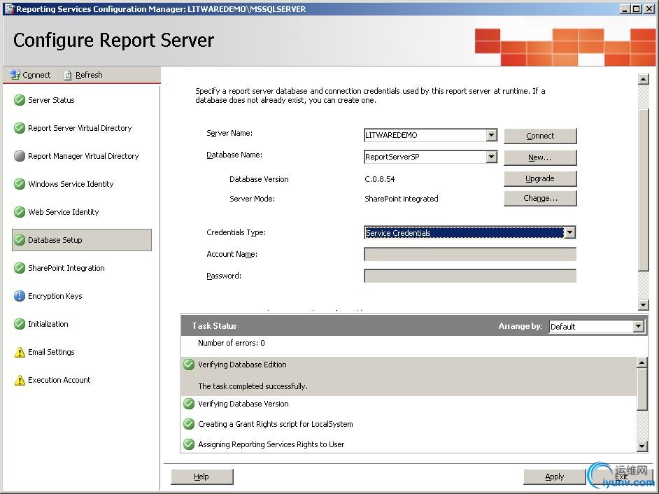Click the Verifying Database Version check icon
Image resolution: width=659 pixels, height=494 pixels.
pos(189,404)
